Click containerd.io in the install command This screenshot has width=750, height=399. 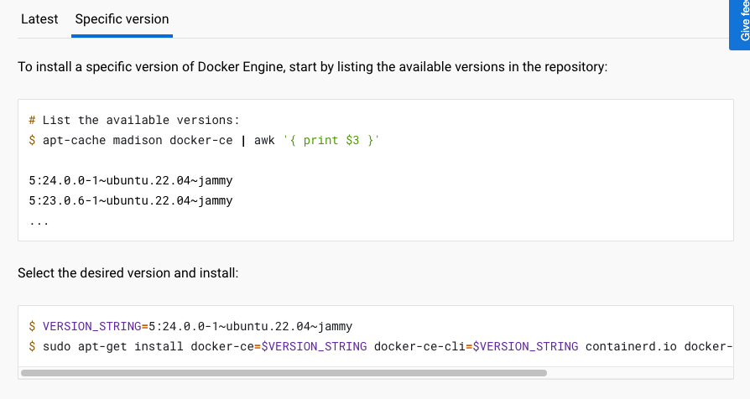[631, 346]
